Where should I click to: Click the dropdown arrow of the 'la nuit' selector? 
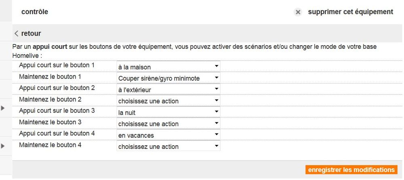(x=216, y=112)
